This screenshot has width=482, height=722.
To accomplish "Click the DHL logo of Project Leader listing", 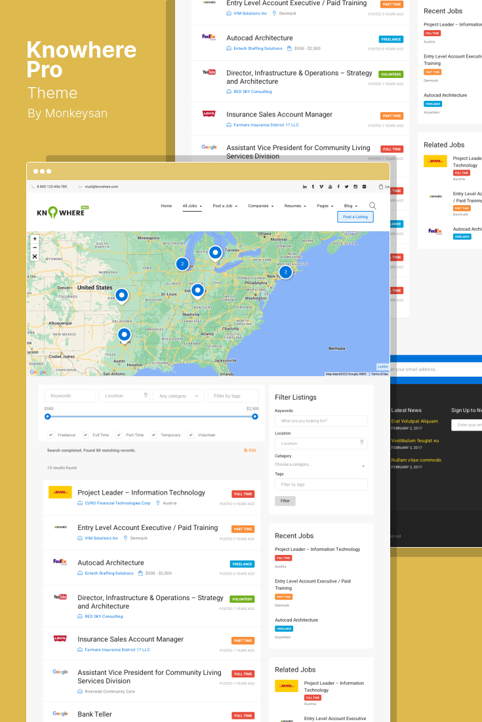I will pyautogui.click(x=60, y=492).
